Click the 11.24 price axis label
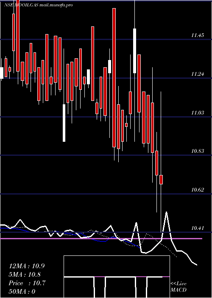The image size is (212, 298). coord(198,74)
